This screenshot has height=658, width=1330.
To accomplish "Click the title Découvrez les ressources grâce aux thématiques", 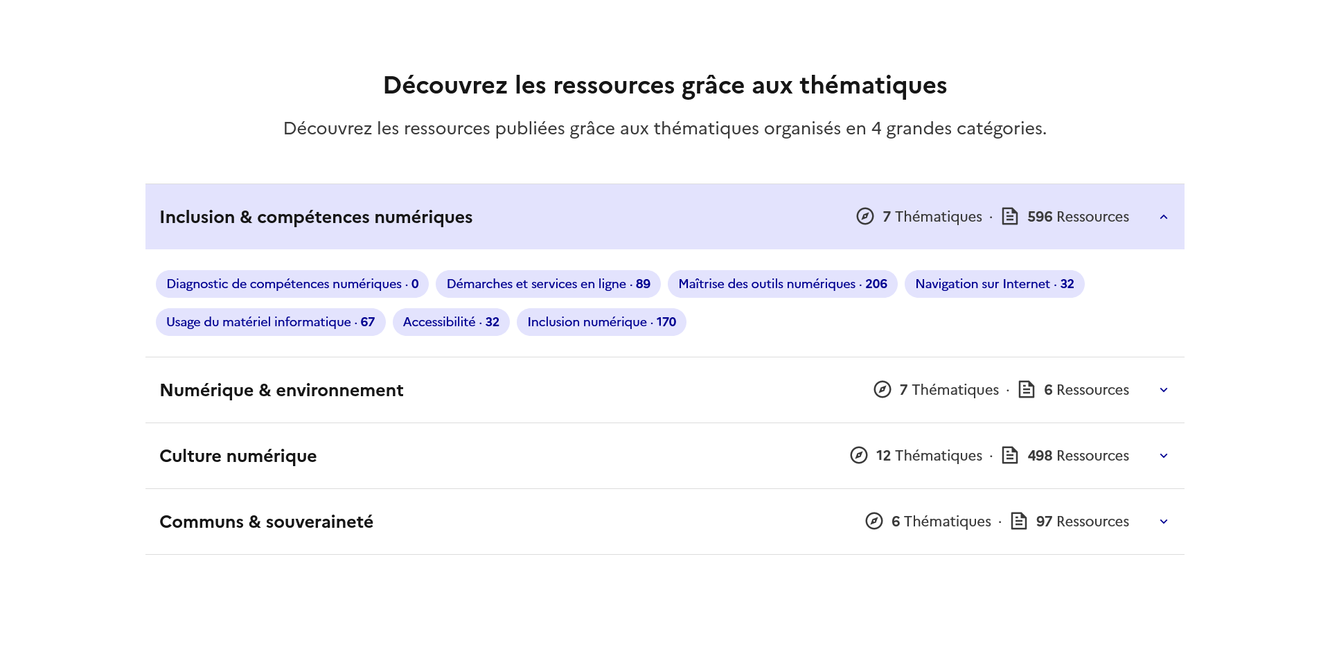I will click(665, 85).
